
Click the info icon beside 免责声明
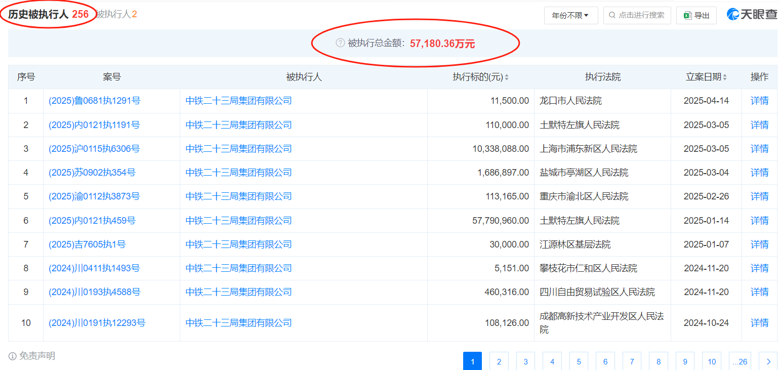tap(13, 356)
